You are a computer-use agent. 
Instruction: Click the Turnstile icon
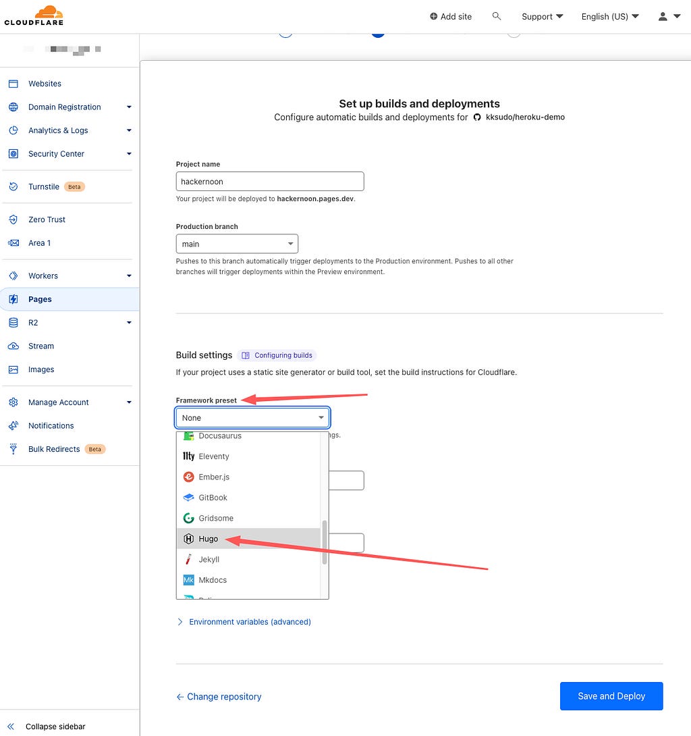click(13, 187)
